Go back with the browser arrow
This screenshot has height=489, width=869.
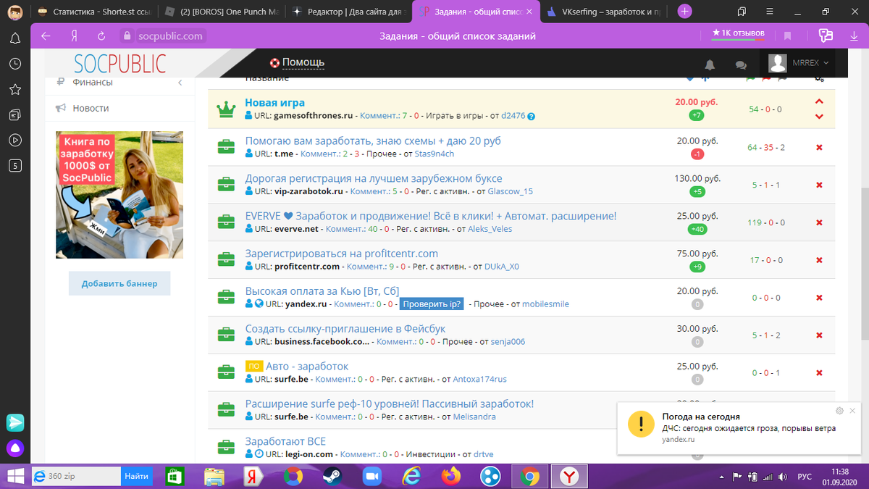[46, 35]
